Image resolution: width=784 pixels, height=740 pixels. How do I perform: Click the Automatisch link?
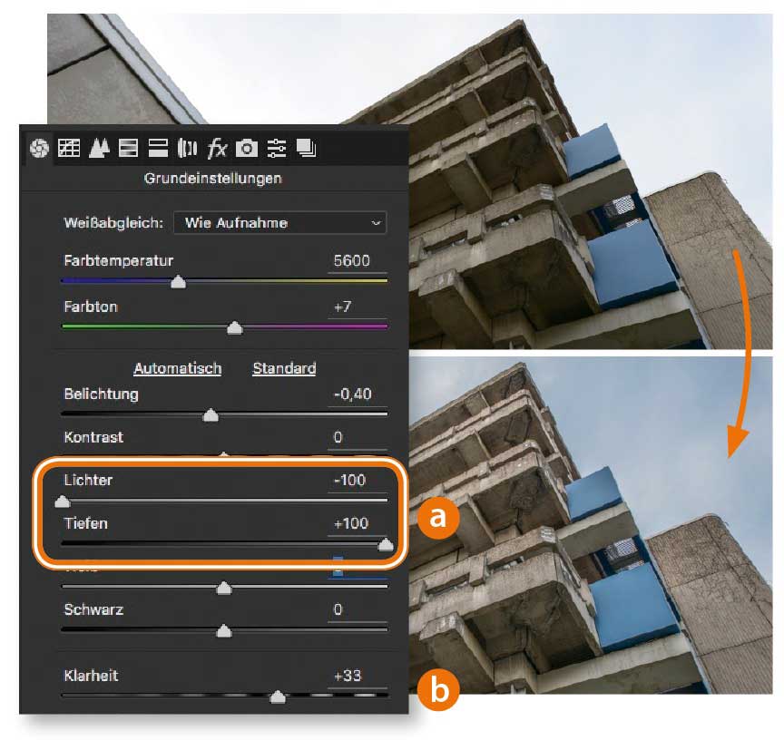click(x=178, y=369)
